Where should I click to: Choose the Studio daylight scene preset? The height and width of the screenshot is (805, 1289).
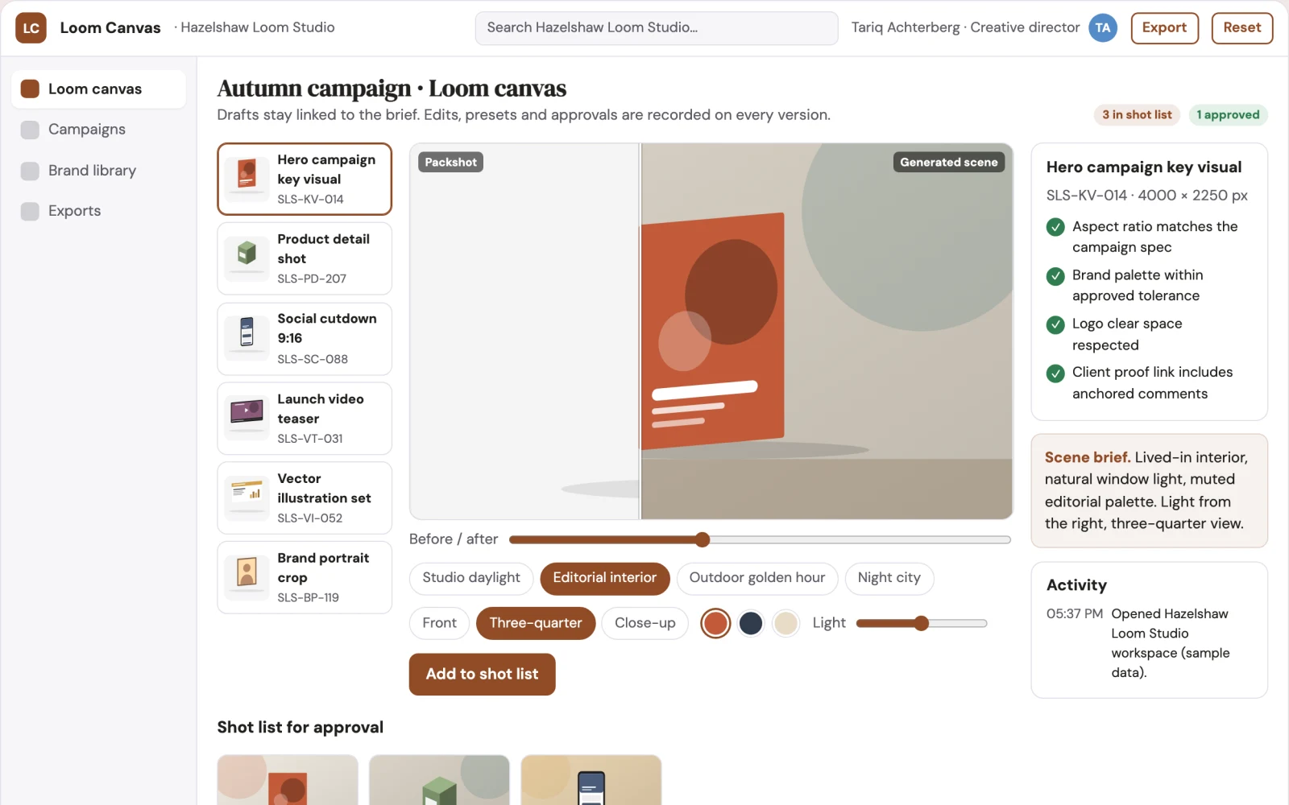click(x=471, y=578)
